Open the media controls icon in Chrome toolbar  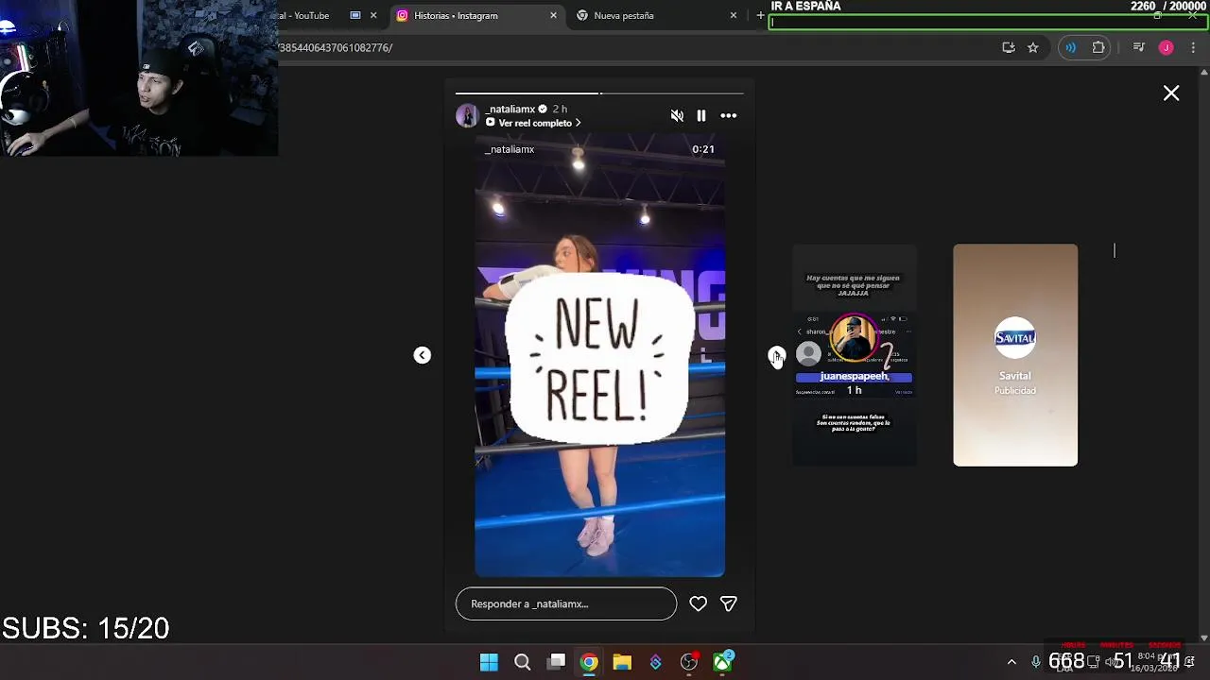click(1139, 47)
